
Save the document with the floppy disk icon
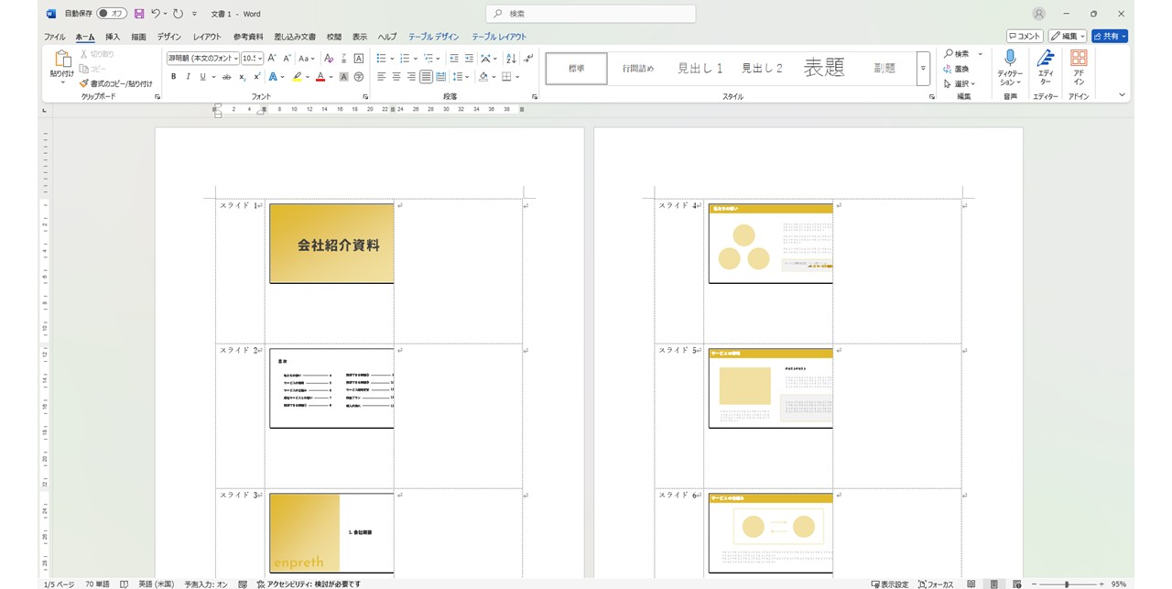click(x=139, y=14)
